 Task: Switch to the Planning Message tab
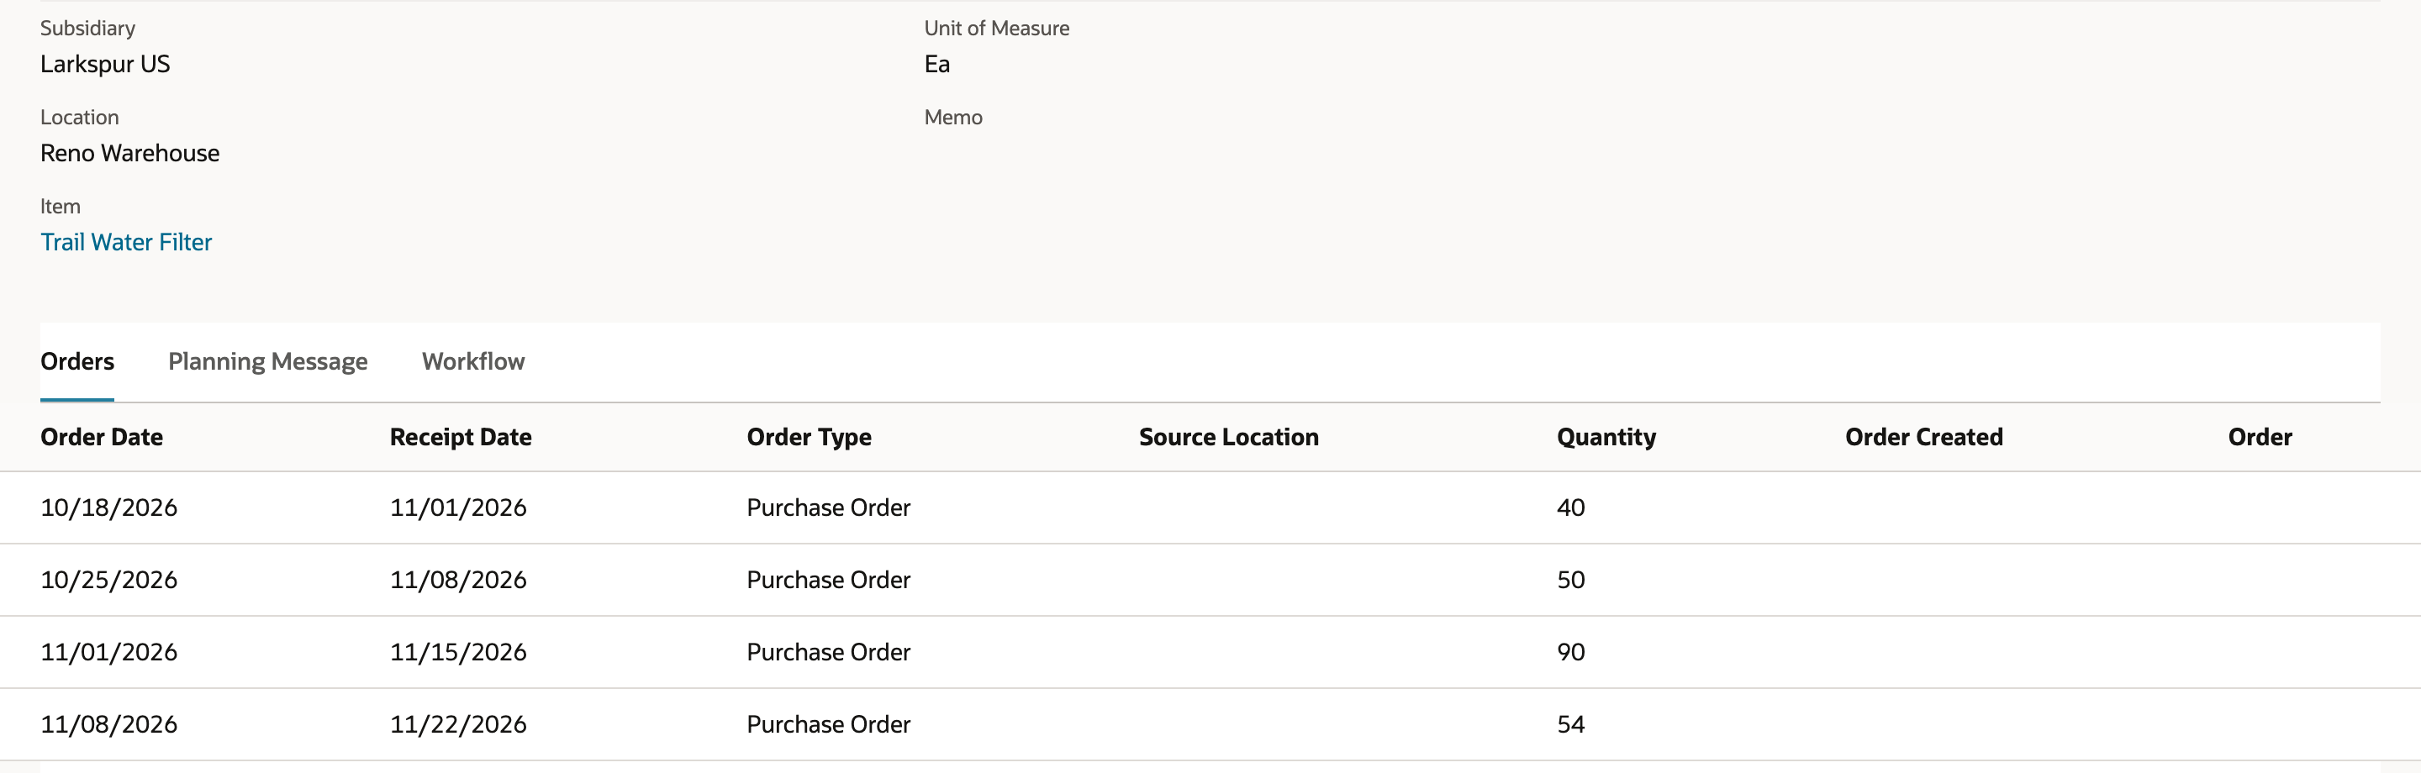pos(268,361)
